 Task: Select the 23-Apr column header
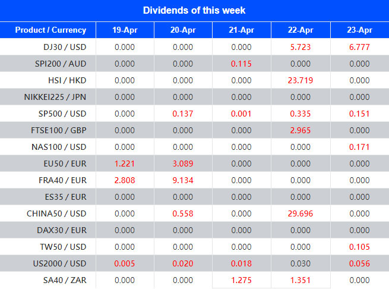358,30
